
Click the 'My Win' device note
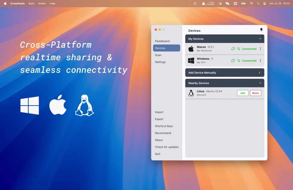[201, 62]
